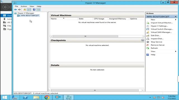Click the Forward arrow in the toolbar

[19, 10]
